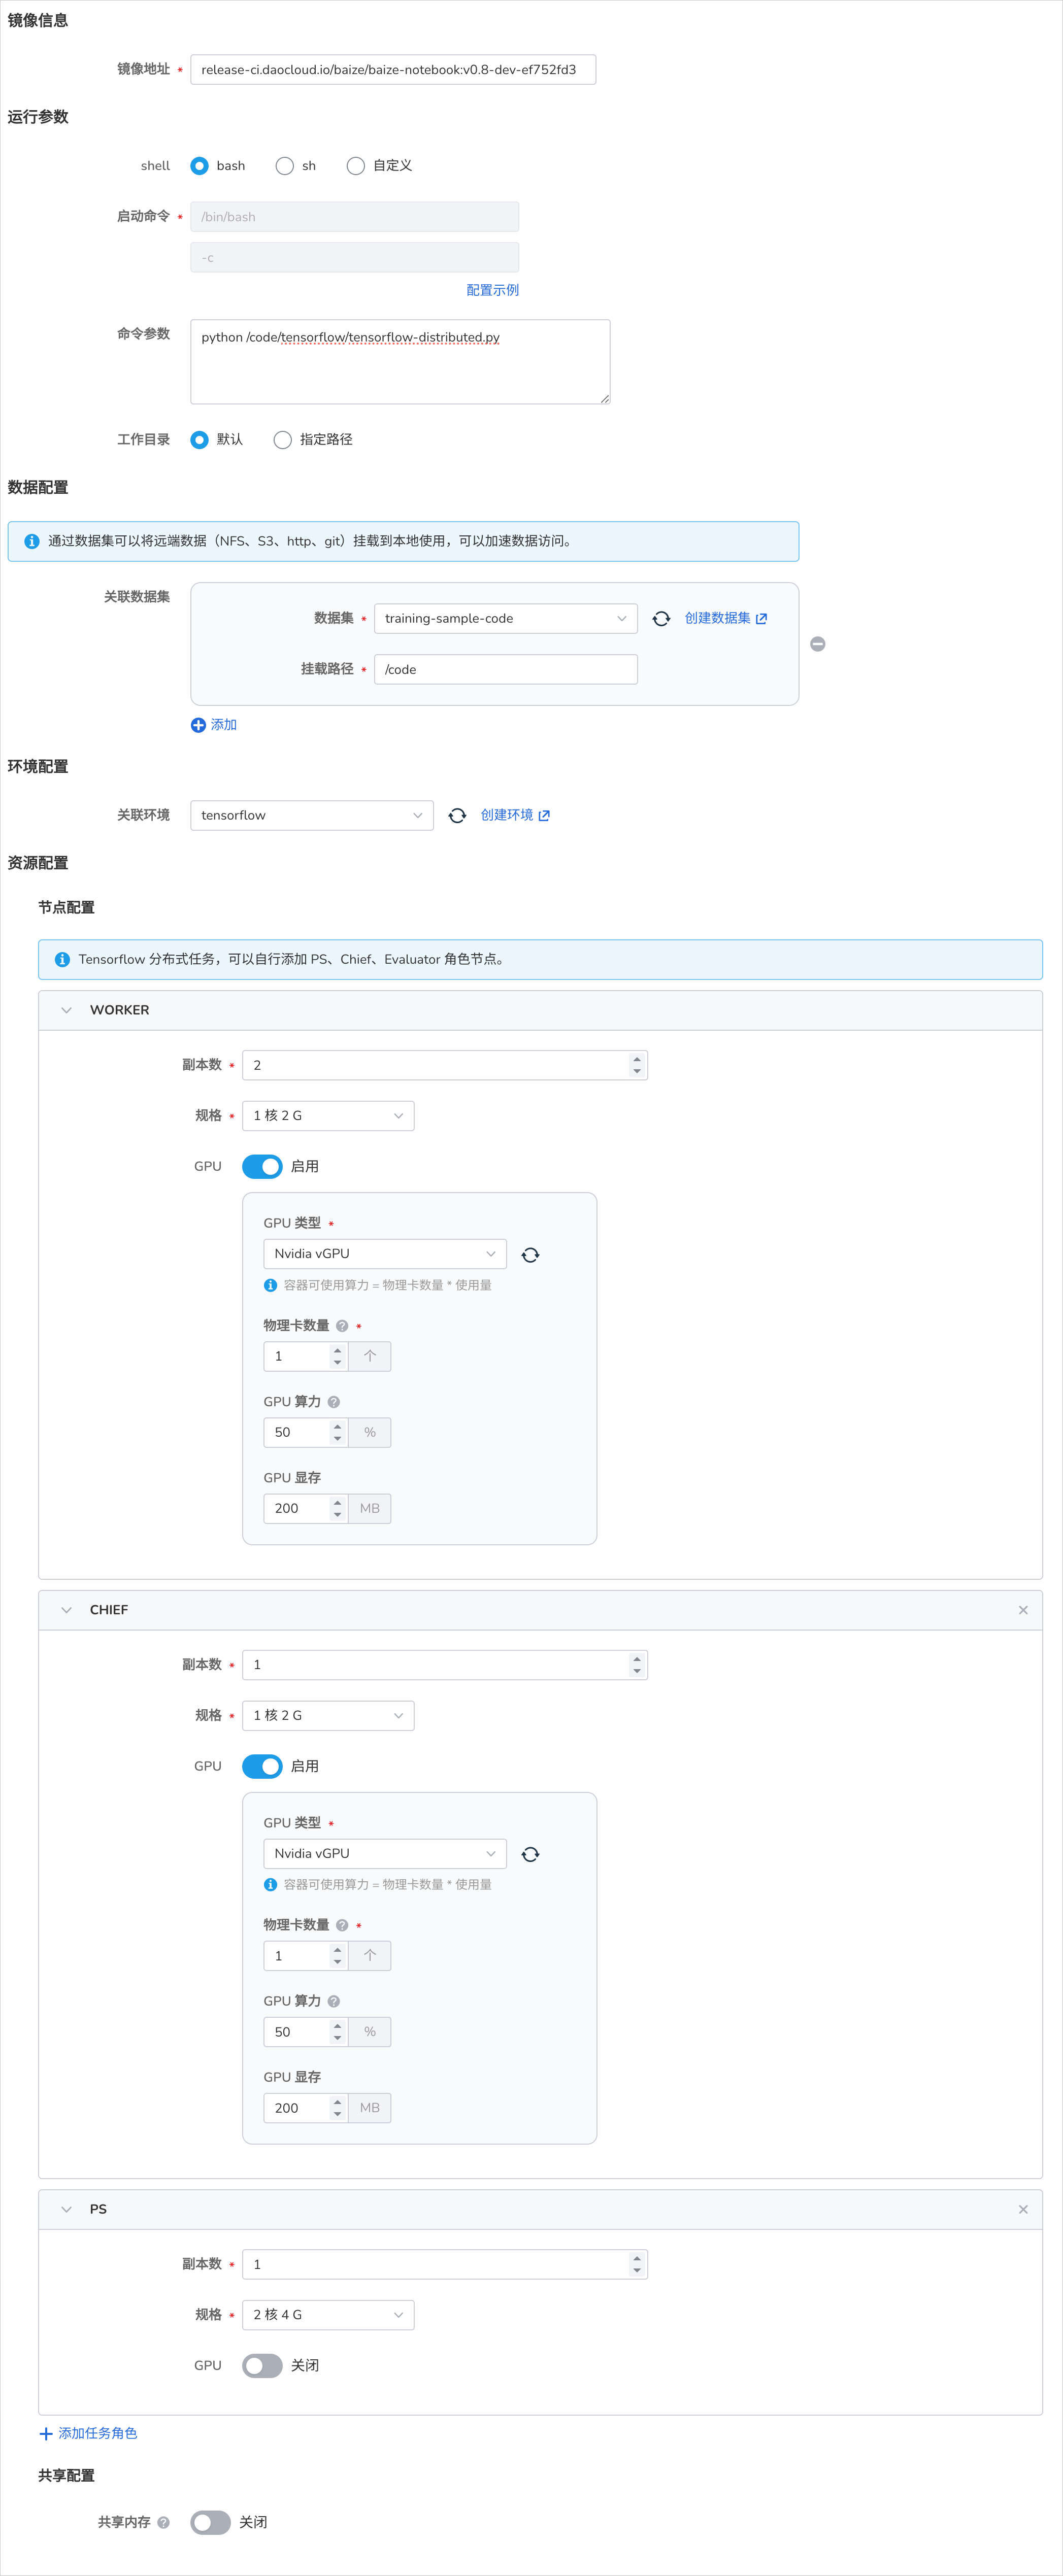
Task: Disable GPU for WORKER role
Action: point(263,1167)
